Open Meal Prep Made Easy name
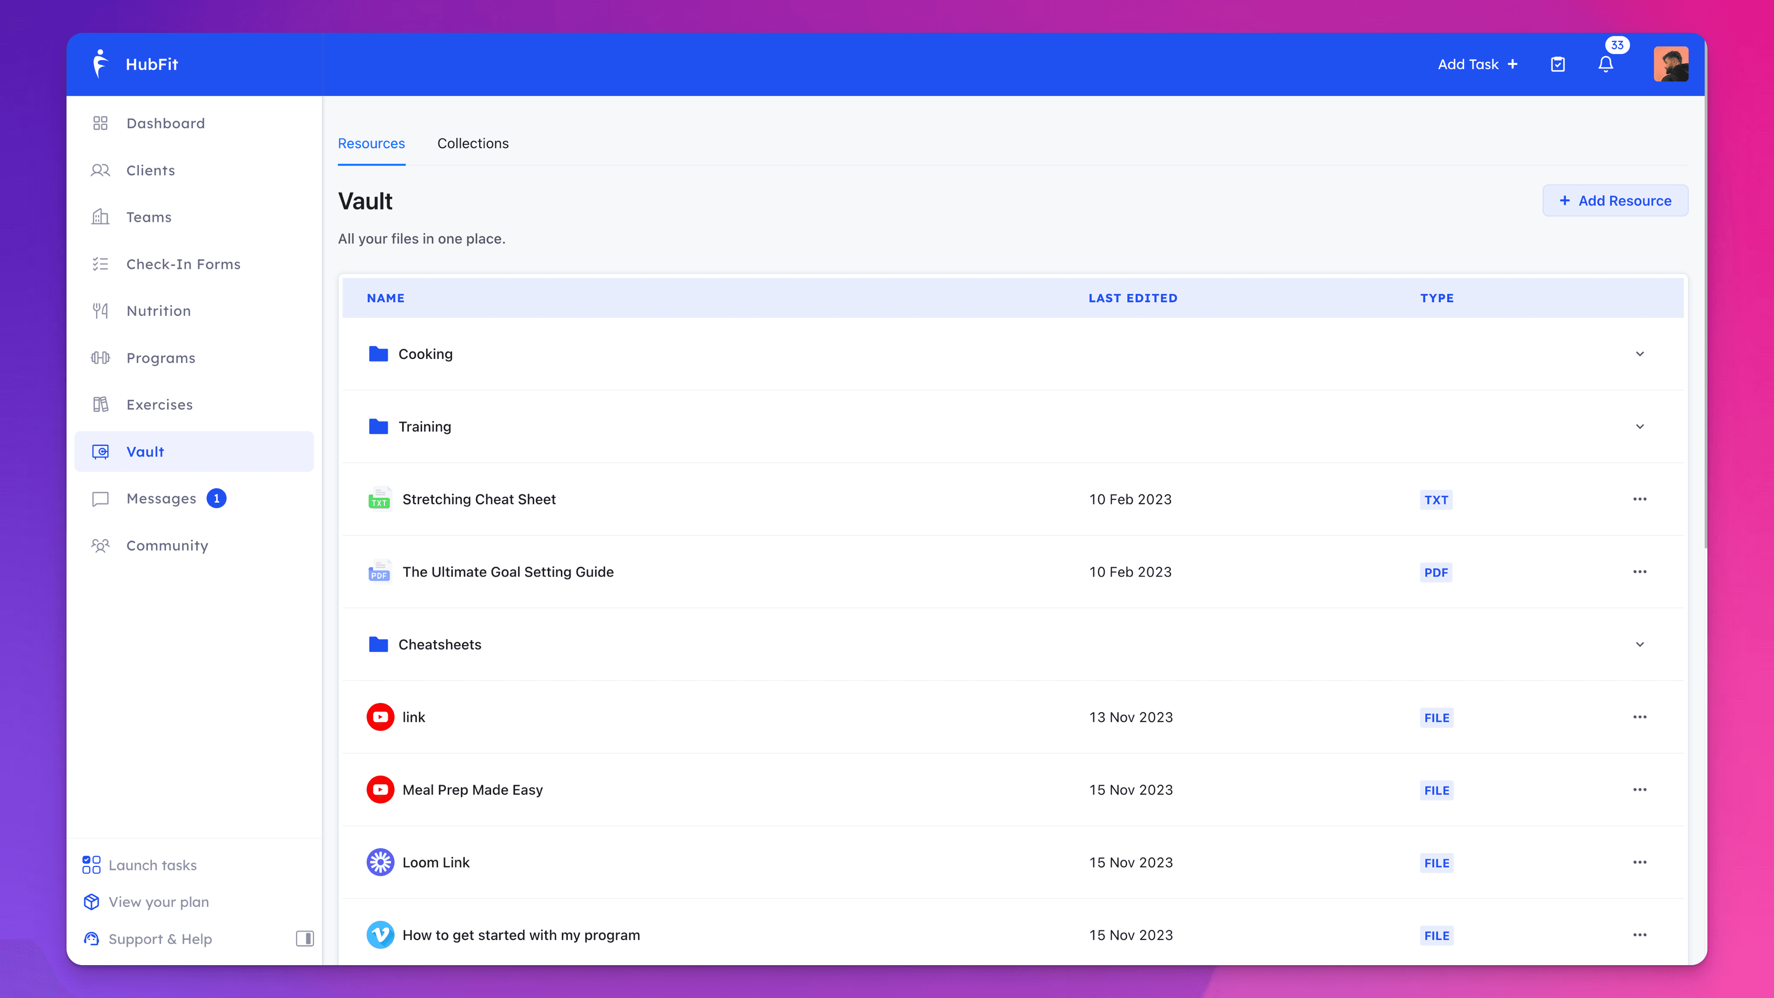This screenshot has height=998, width=1774. pos(472,790)
